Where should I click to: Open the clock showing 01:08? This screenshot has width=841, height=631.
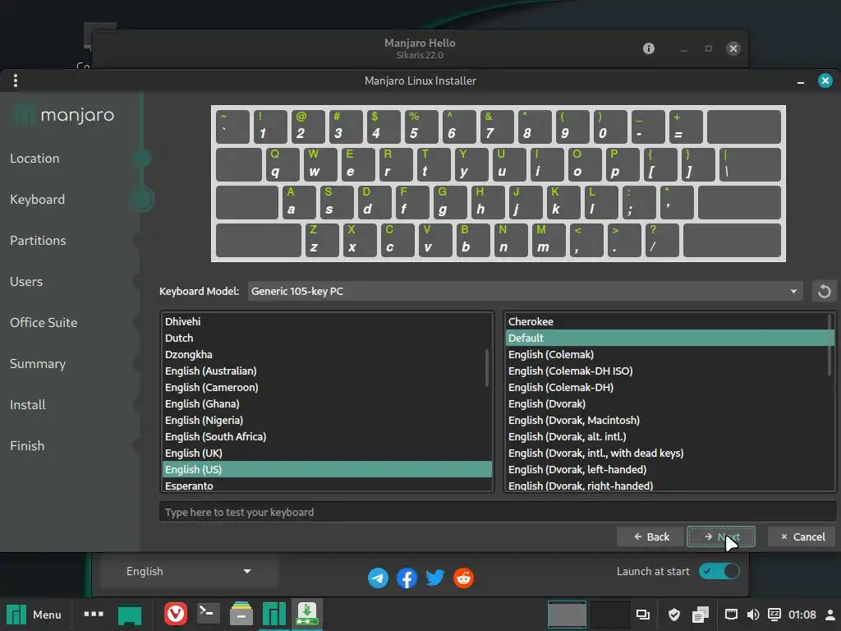click(x=802, y=615)
